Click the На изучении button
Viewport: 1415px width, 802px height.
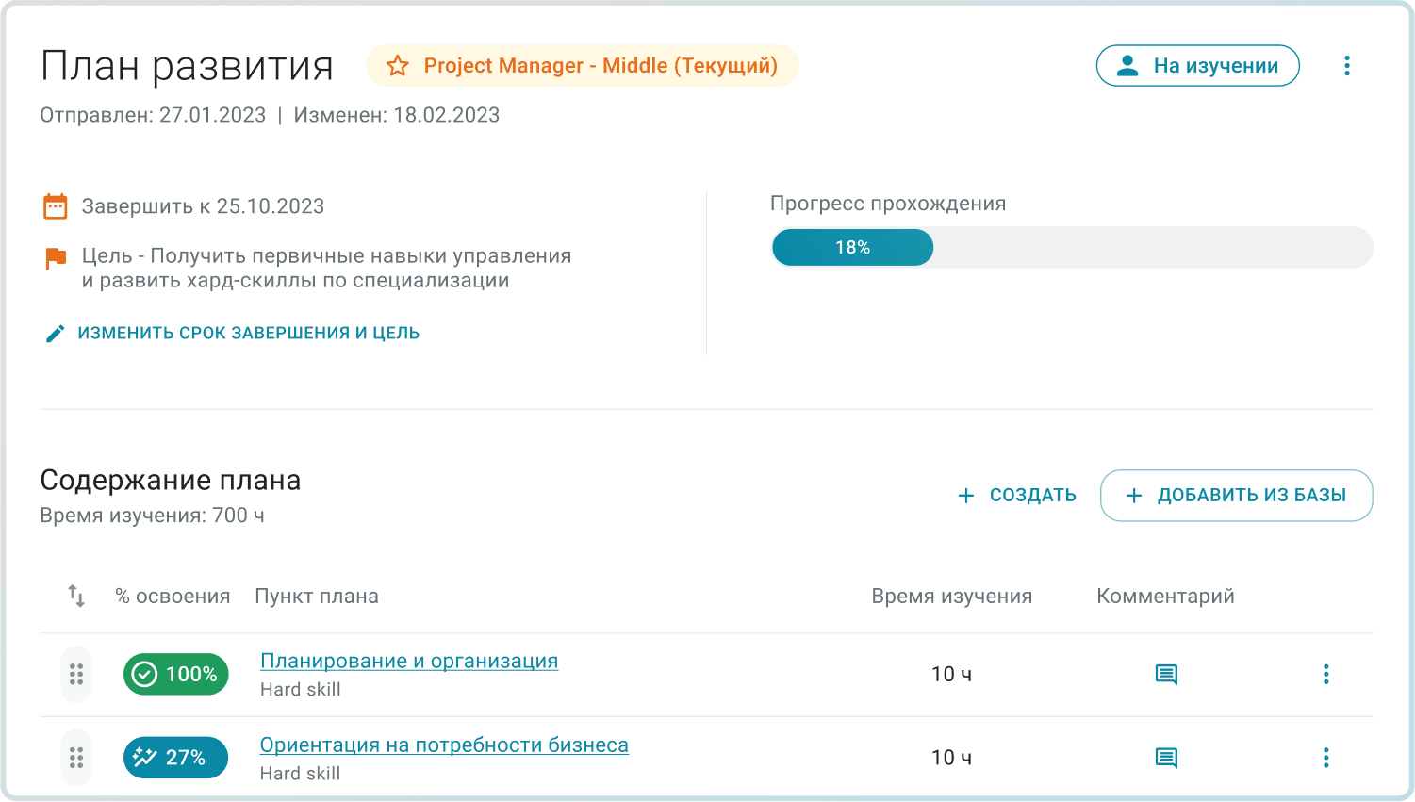[x=1197, y=66]
